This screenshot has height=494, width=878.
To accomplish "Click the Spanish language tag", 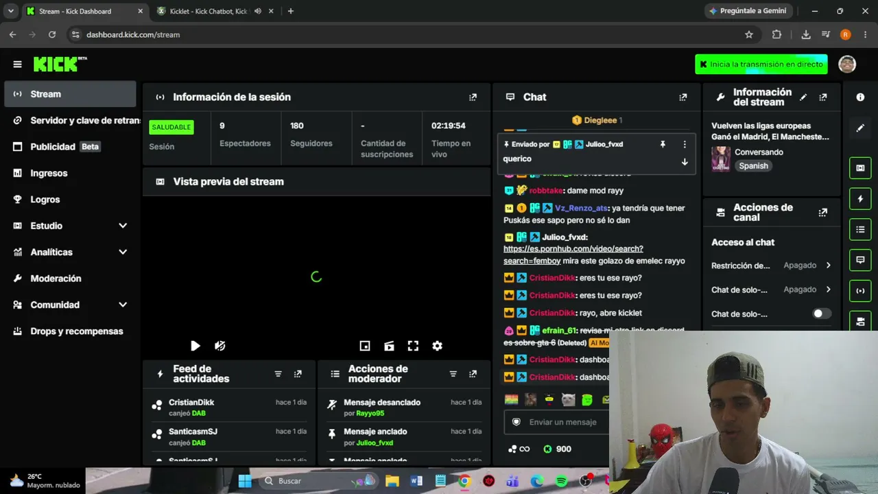I will pyautogui.click(x=753, y=166).
